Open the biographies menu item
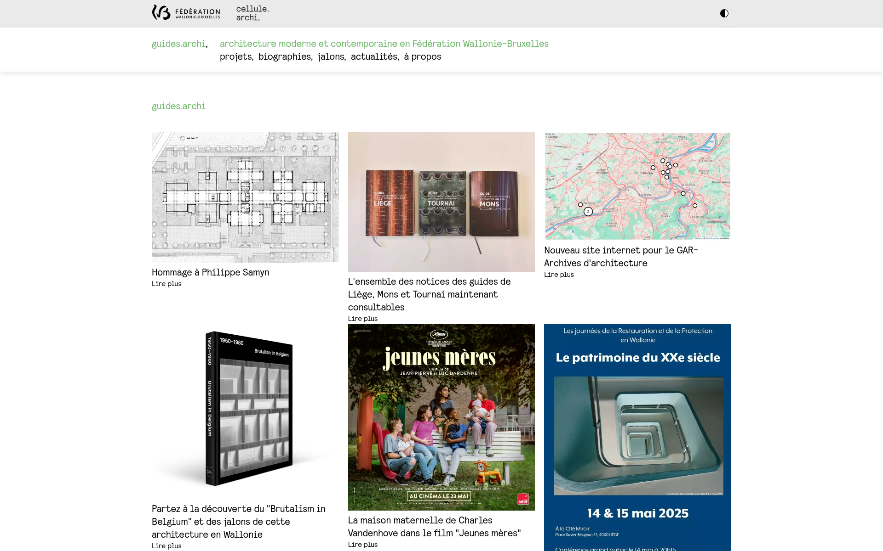883x551 pixels. tap(285, 56)
